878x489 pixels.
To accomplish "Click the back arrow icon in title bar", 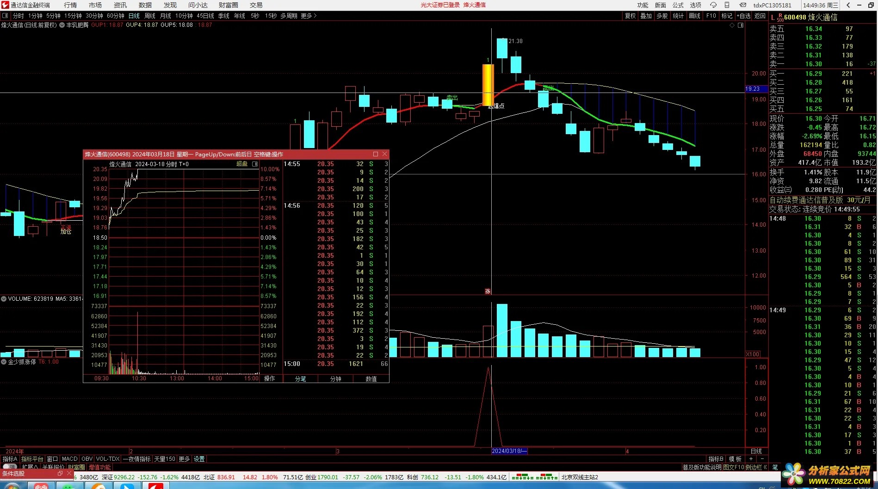I will point(848,5).
